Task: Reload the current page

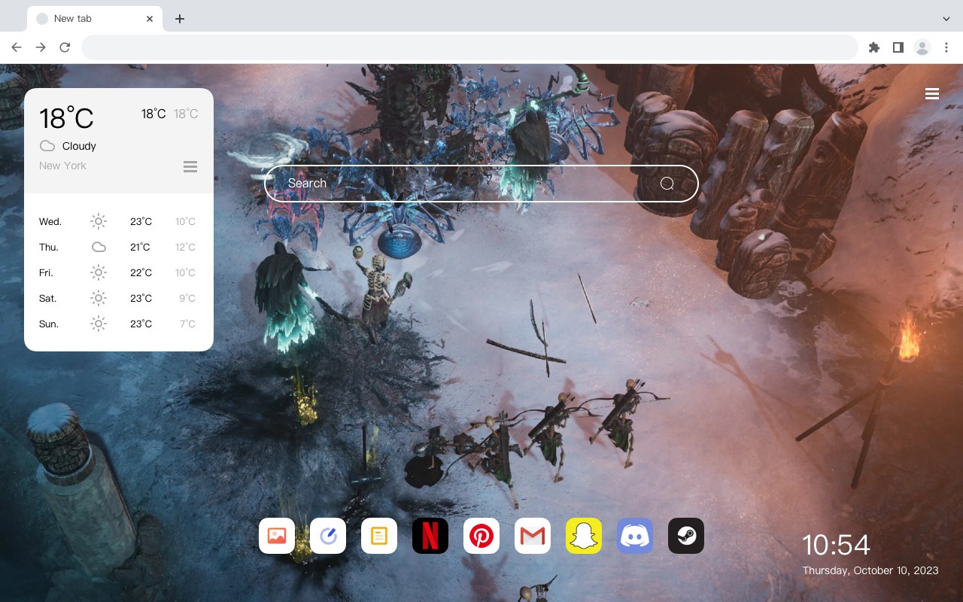Action: point(65,47)
